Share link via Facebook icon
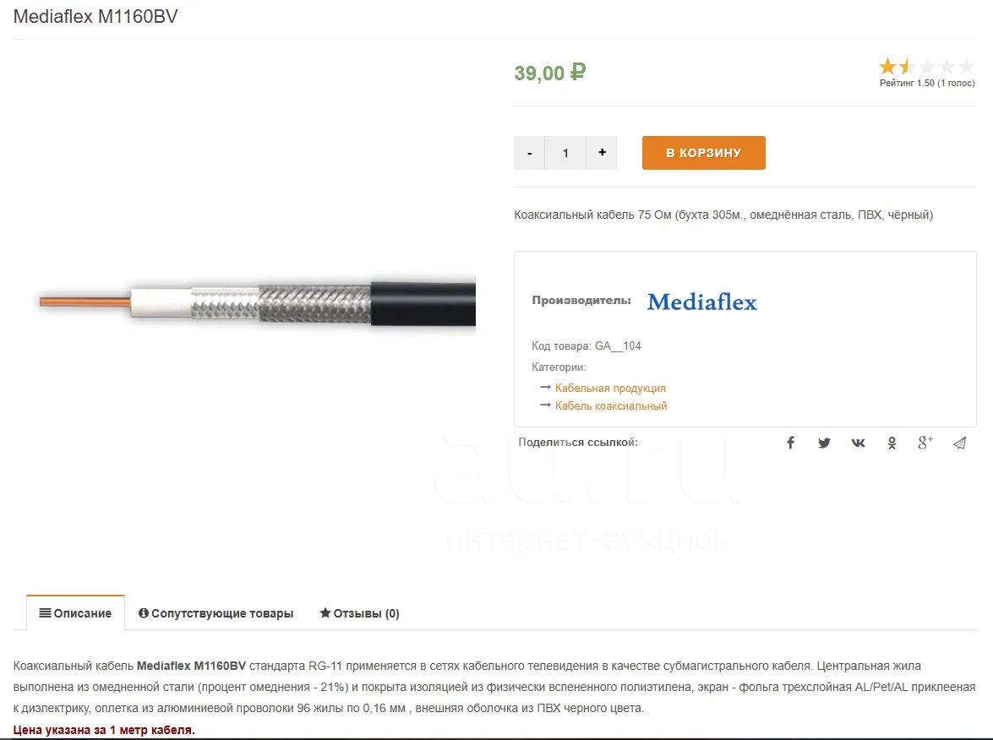This screenshot has width=993, height=740. click(790, 443)
